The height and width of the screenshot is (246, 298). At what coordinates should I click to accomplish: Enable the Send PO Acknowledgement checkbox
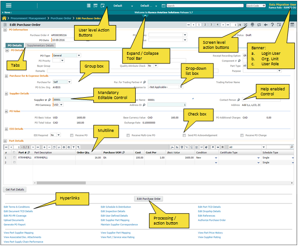tap(184, 135)
